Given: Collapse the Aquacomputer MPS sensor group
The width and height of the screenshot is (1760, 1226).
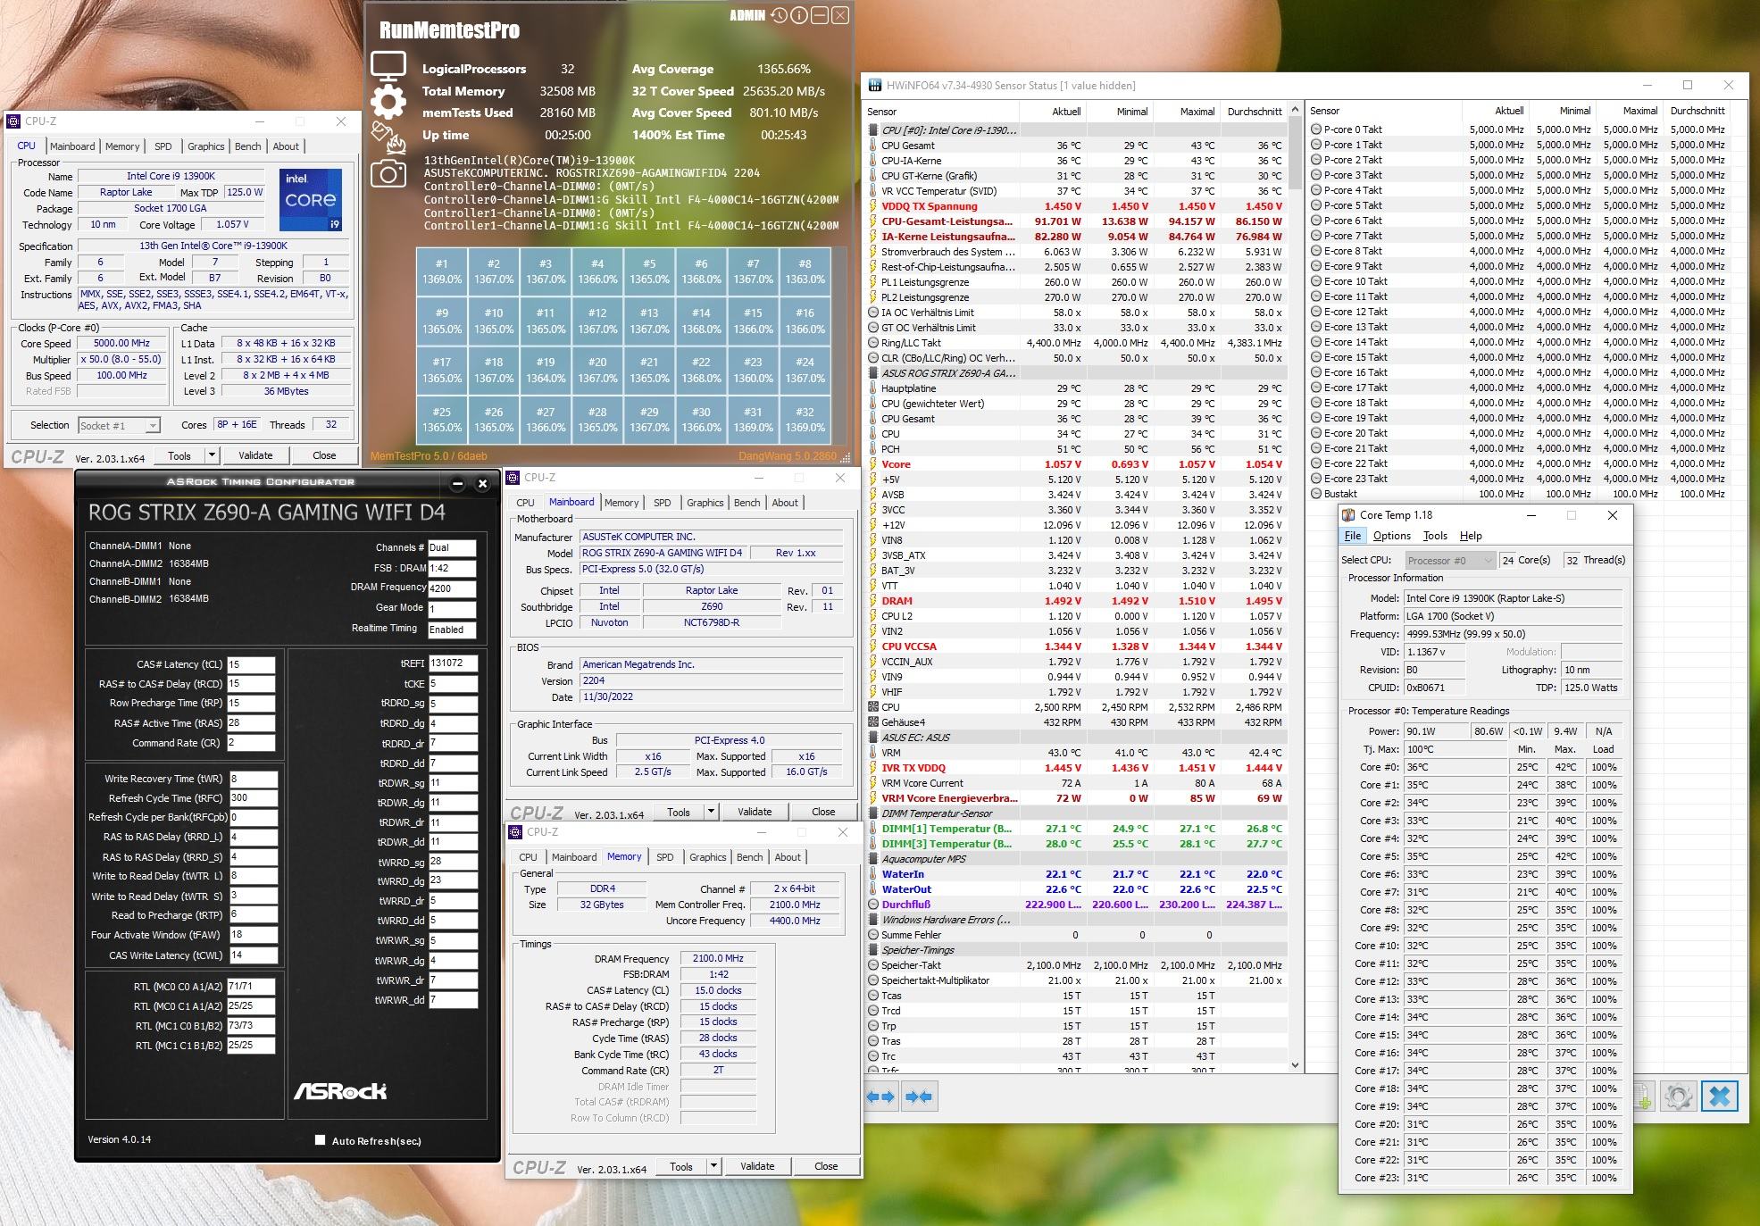Looking at the screenshot, I should pos(873,859).
